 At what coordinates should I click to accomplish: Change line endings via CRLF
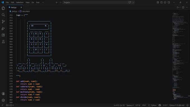144,105
